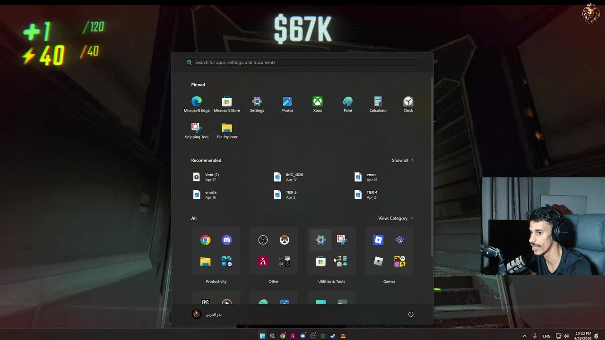Click the Games category label

point(389,281)
